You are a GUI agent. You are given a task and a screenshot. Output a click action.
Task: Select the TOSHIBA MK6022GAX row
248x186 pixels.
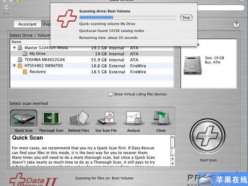[x=92, y=60]
